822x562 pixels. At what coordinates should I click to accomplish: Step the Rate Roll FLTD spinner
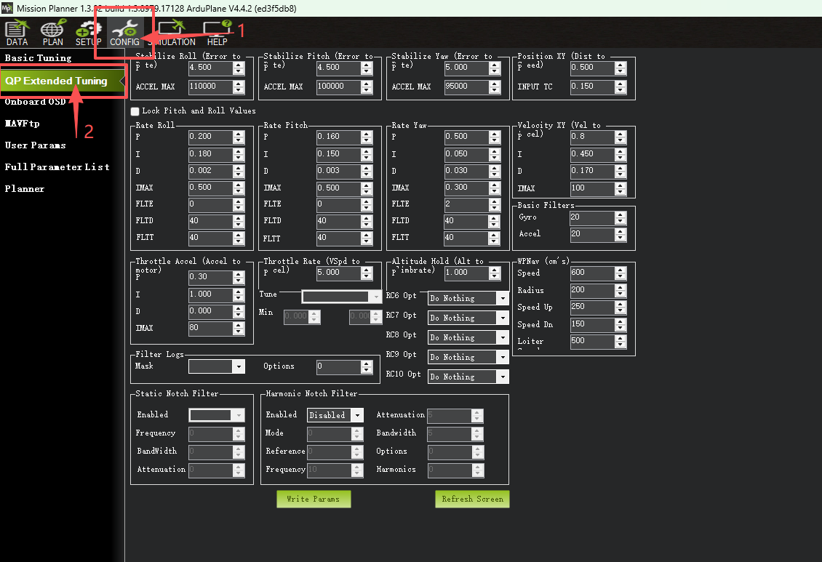point(239,222)
